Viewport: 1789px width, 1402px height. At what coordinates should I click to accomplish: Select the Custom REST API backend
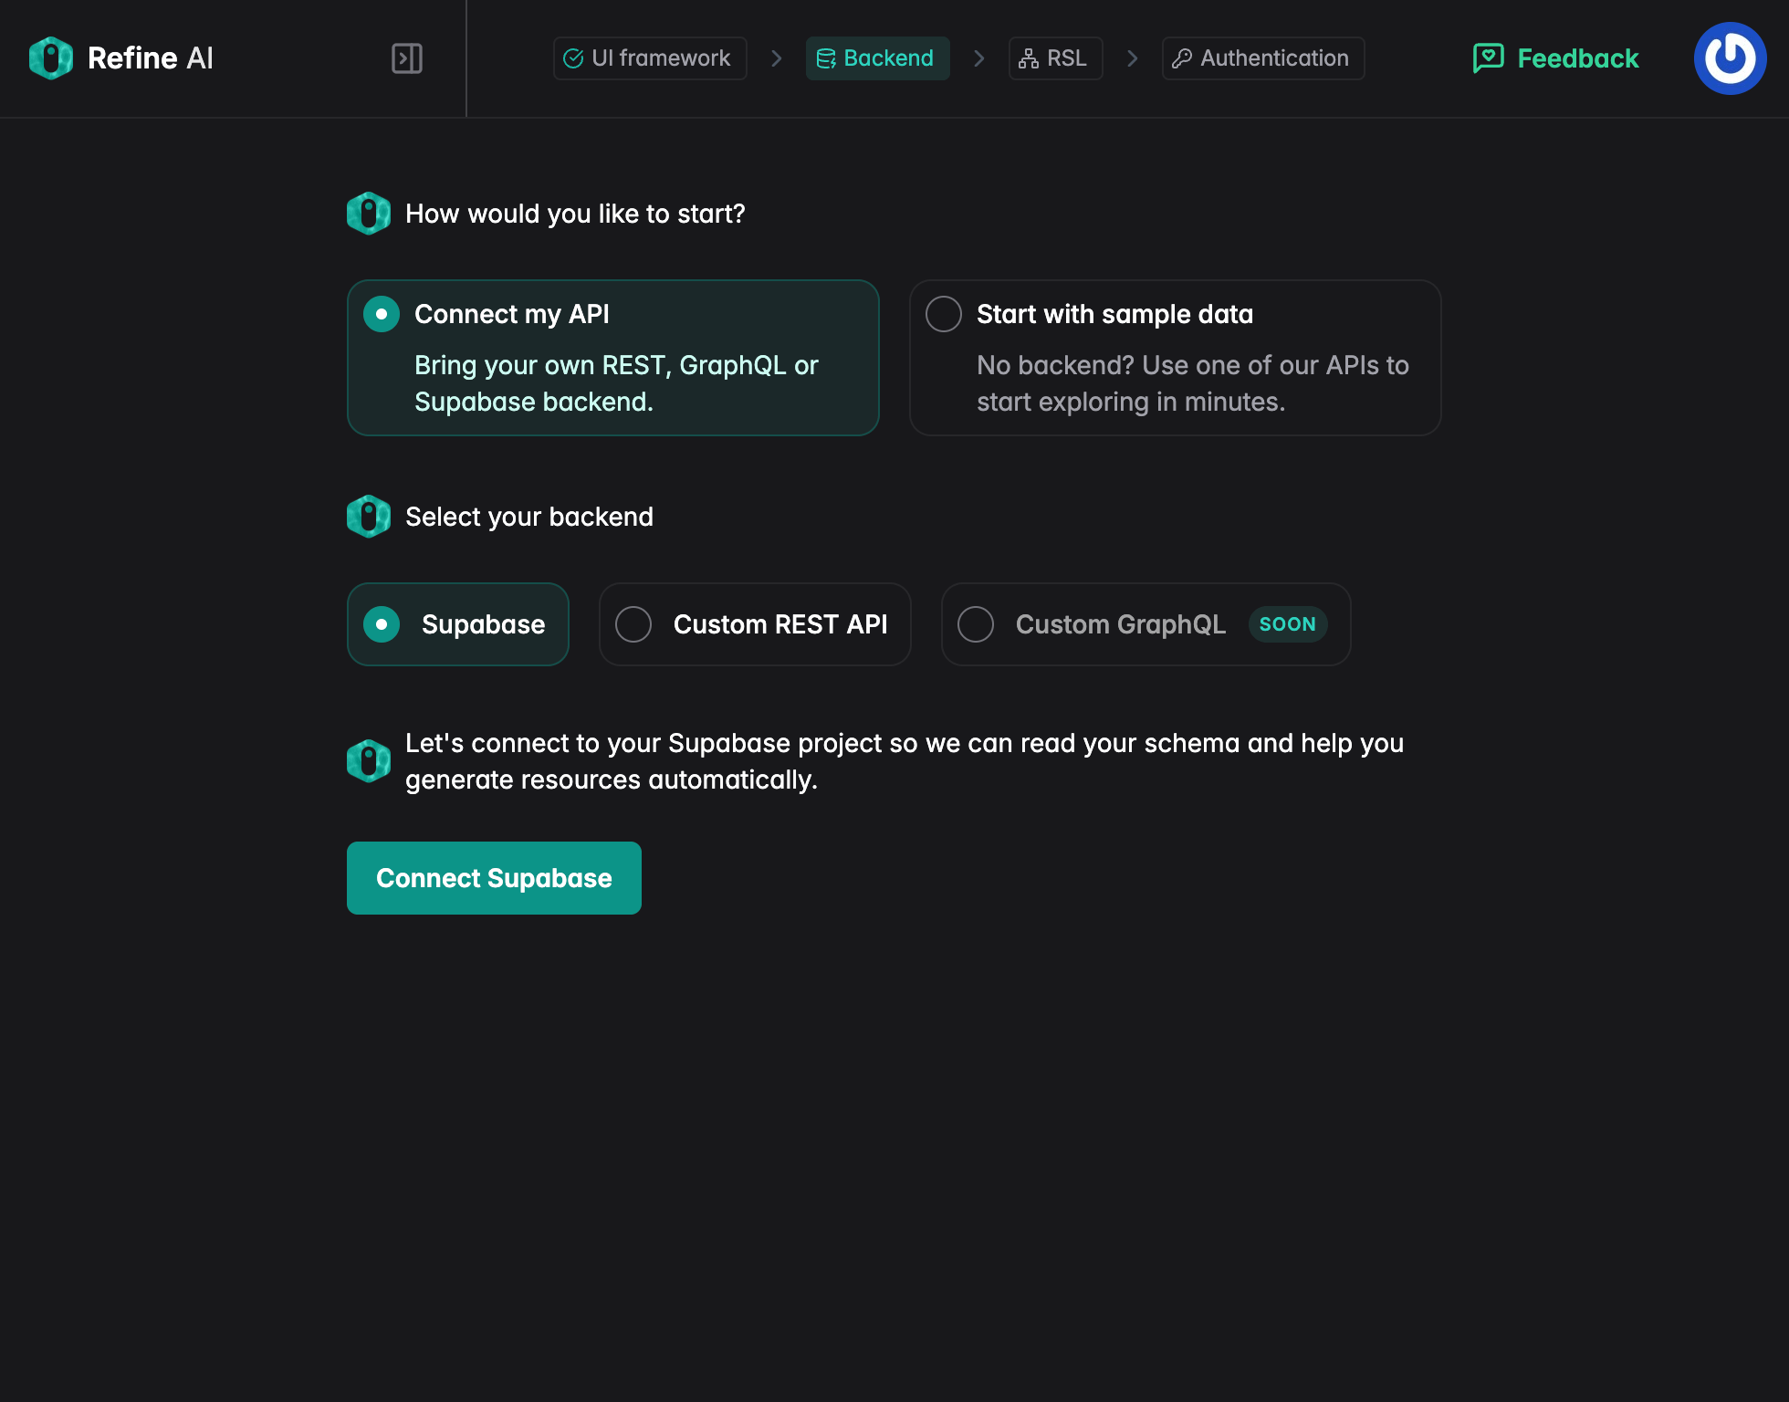coord(755,623)
